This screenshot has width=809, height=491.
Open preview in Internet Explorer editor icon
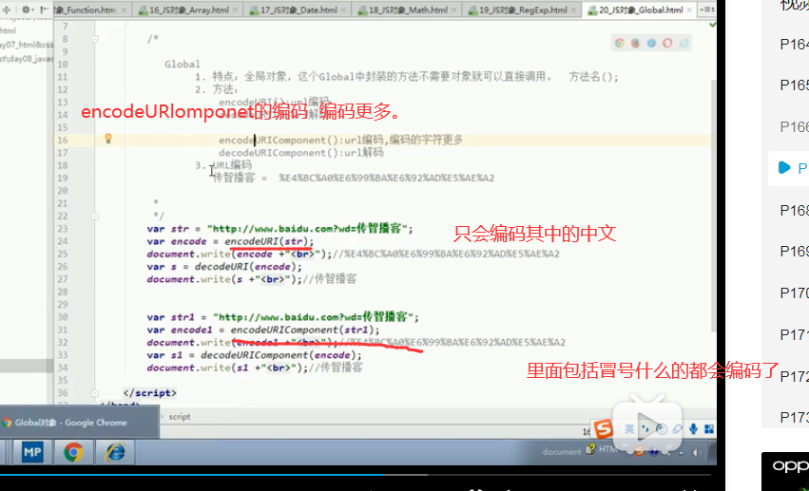[684, 44]
